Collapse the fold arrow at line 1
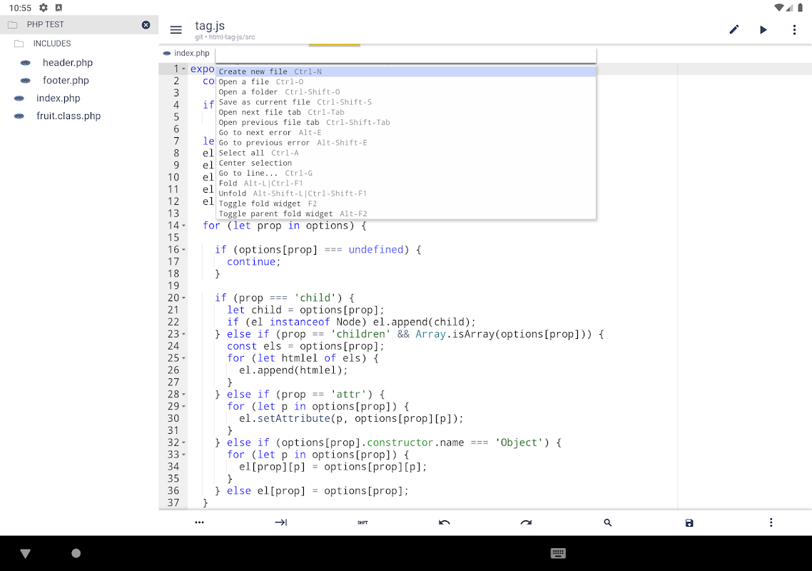 coord(184,69)
